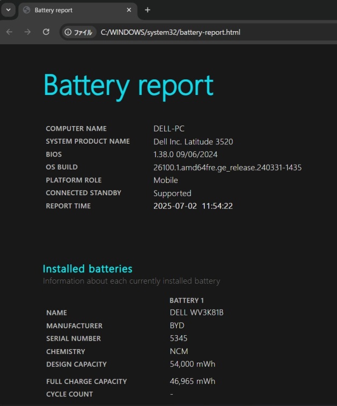Click the OS BUILD label
Image resolution: width=337 pixels, height=406 pixels.
62,167
